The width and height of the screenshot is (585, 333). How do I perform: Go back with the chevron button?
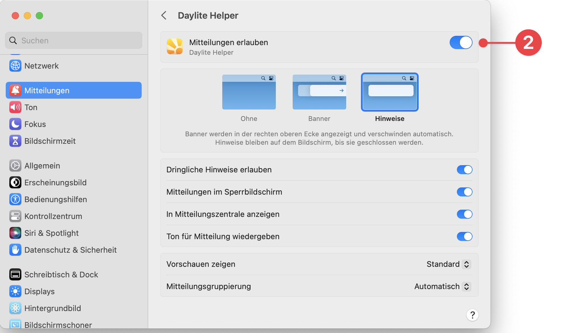[x=164, y=15]
